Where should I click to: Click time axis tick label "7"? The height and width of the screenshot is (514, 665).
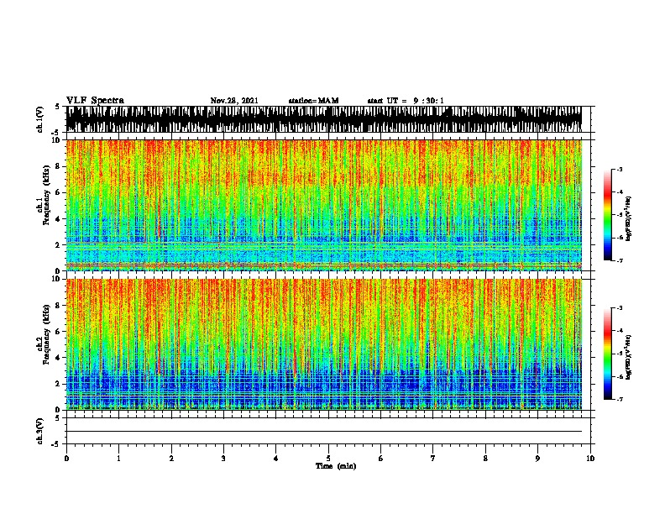point(433,459)
